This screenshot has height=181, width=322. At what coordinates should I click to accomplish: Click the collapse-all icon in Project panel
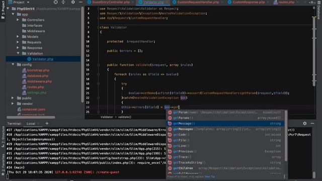coord(63,2)
